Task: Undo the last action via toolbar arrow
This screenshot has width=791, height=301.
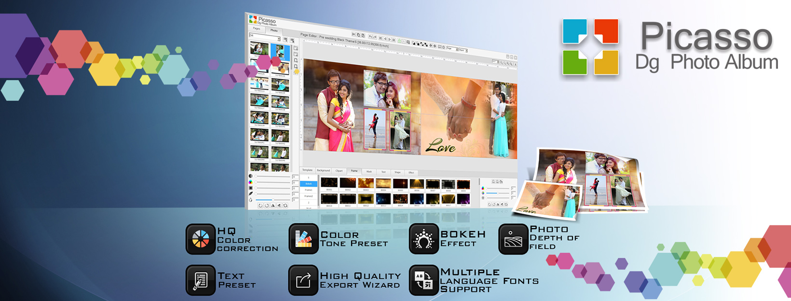Action: (370, 37)
